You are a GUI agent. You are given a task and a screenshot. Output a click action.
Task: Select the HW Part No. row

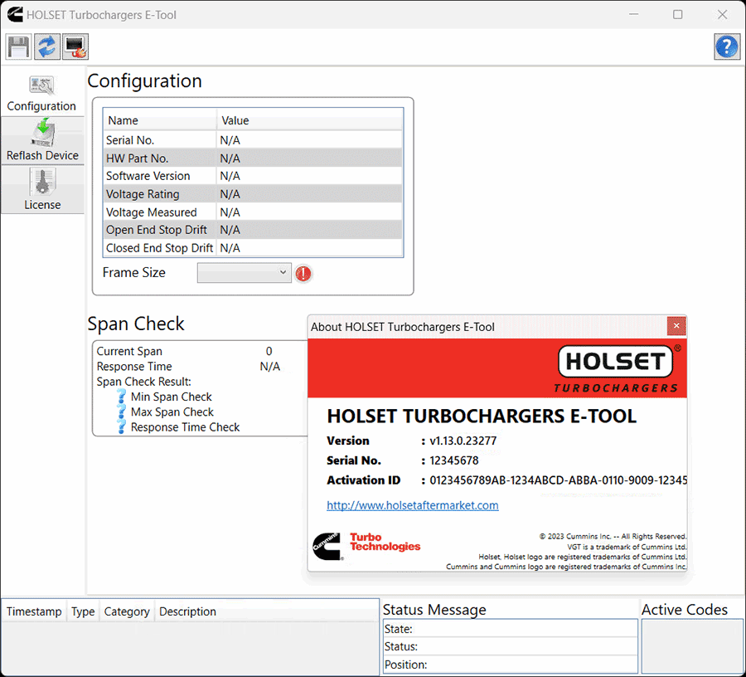point(253,158)
